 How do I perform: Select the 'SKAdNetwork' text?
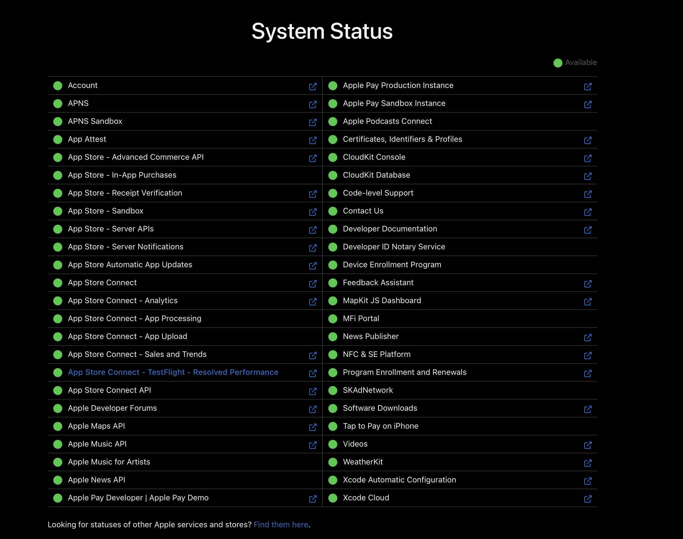click(368, 390)
